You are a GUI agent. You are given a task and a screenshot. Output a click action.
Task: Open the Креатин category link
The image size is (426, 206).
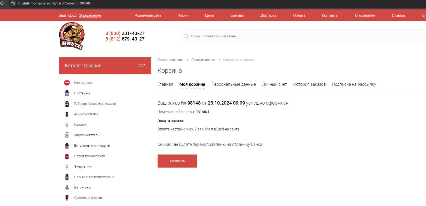[81, 125]
